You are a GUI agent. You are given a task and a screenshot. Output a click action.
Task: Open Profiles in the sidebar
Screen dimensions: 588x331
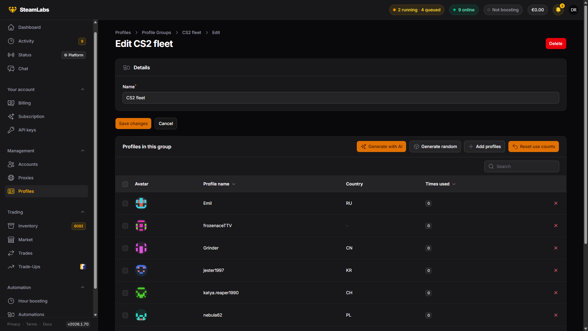(47, 191)
